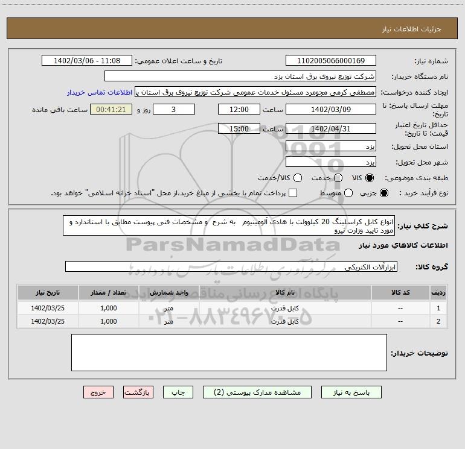Select the کالا/خدمت radio button
This screenshot has width=465, height=449.
coord(298,178)
